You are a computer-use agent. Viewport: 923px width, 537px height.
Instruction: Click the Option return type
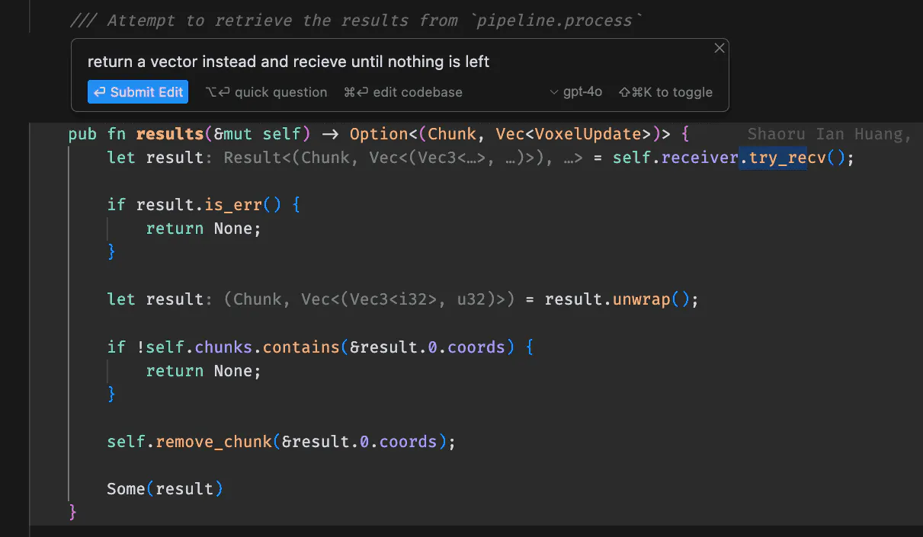point(379,134)
